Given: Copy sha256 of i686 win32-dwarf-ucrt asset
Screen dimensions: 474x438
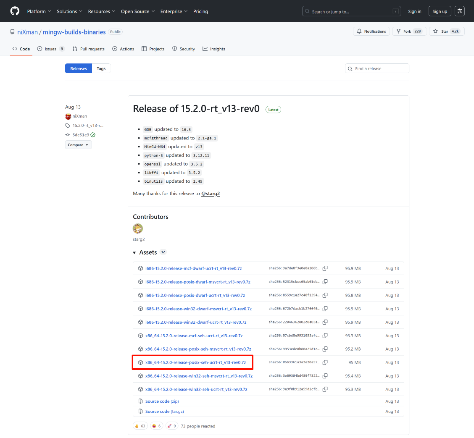Looking at the screenshot, I should point(325,322).
